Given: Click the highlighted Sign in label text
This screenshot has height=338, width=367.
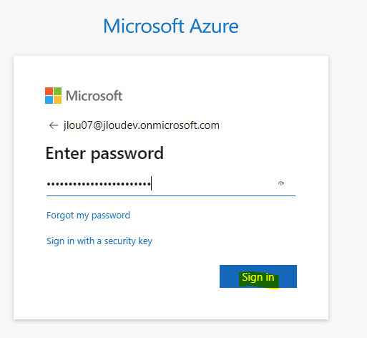Looking at the screenshot, I should (258, 277).
